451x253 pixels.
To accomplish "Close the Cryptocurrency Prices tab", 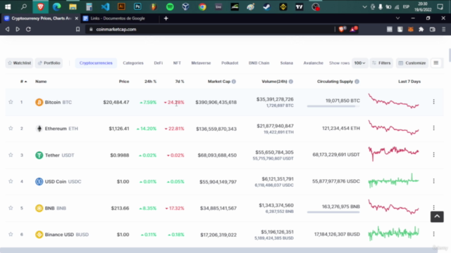I will click(76, 18).
